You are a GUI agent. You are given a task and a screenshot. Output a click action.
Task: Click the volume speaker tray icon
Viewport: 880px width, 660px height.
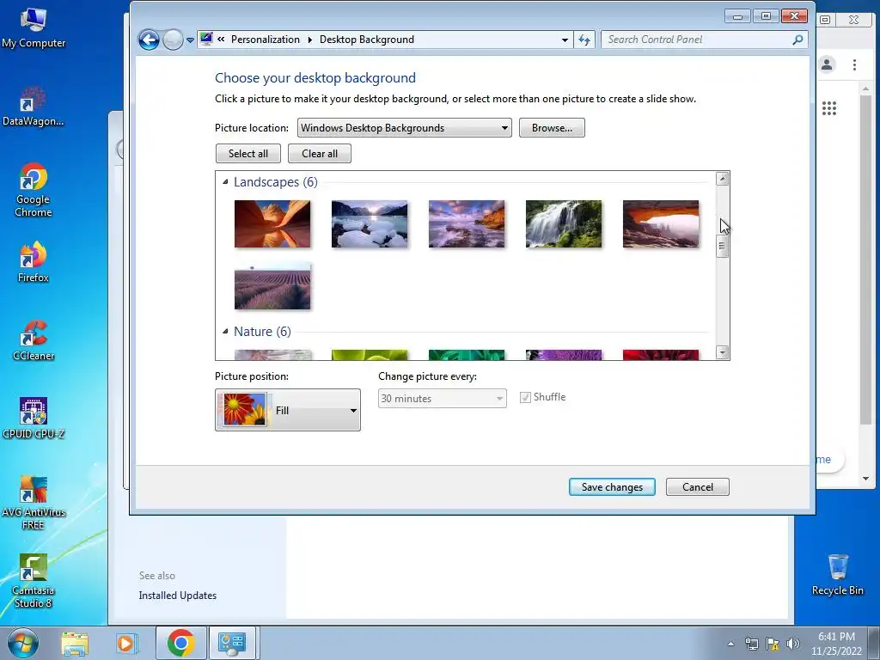point(793,644)
